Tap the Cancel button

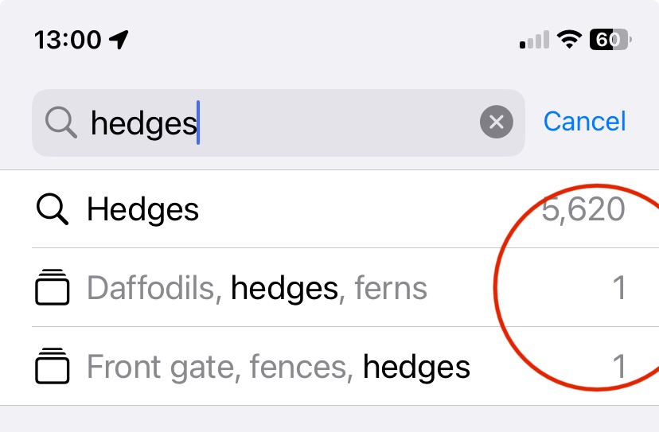pyautogui.click(x=584, y=122)
